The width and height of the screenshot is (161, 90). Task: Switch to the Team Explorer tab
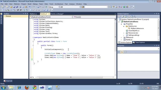click(x=139, y=42)
